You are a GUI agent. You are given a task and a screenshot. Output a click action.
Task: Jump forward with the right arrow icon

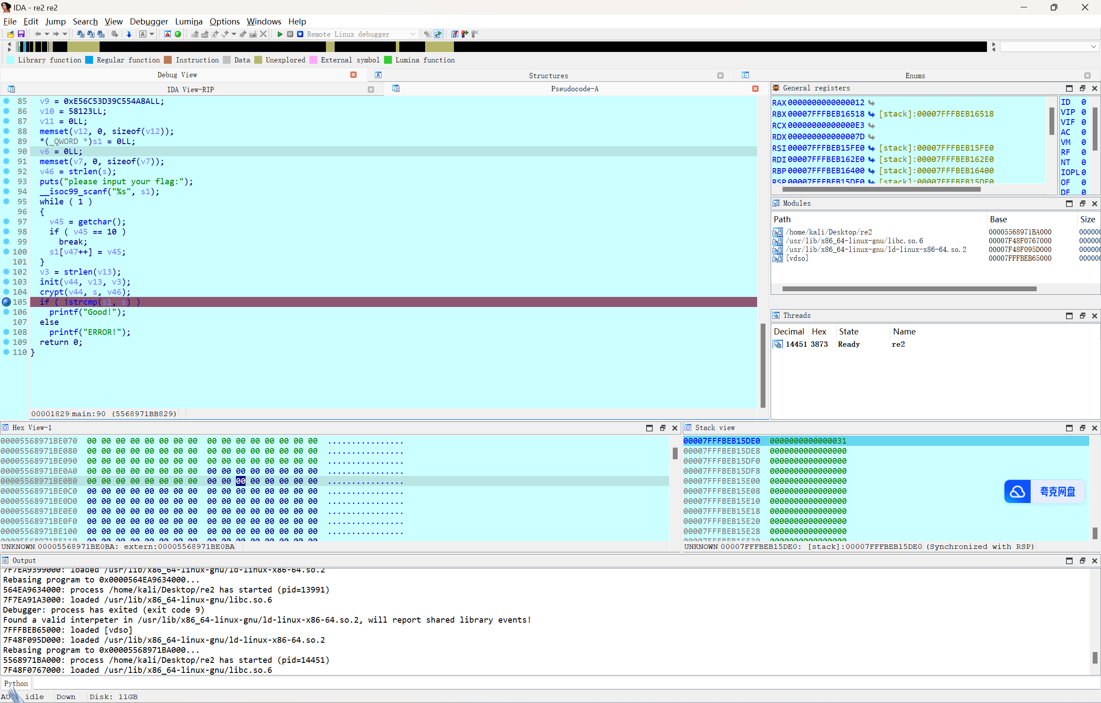[x=56, y=34]
